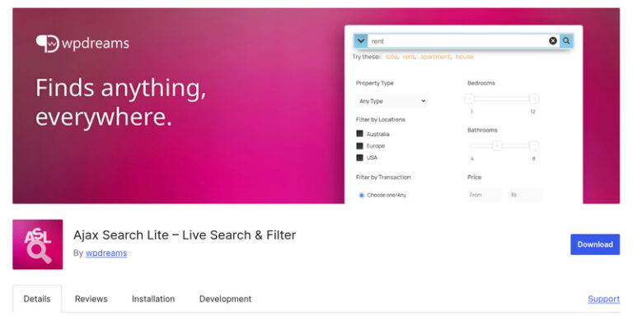Click the 'Filter by Transaction' label
The image size is (633, 330).
pos(383,177)
